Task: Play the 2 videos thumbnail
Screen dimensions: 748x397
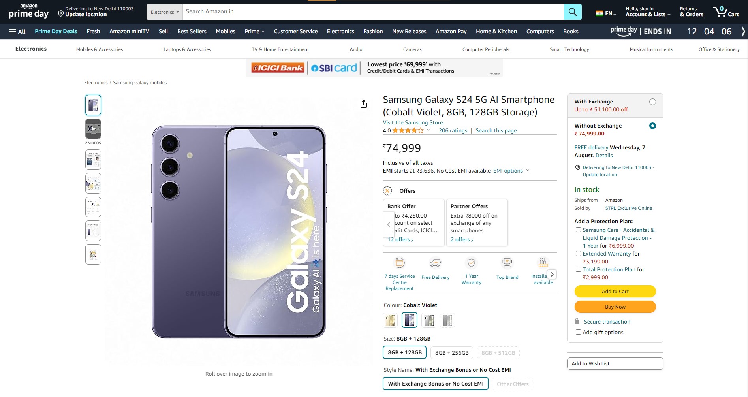Action: (93, 129)
